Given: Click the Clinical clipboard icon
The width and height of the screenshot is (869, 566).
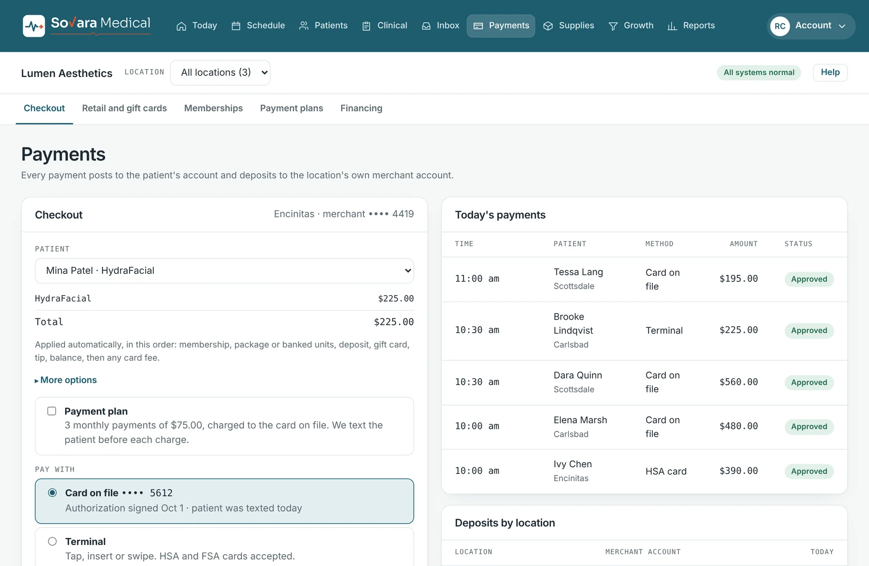Looking at the screenshot, I should point(366,26).
